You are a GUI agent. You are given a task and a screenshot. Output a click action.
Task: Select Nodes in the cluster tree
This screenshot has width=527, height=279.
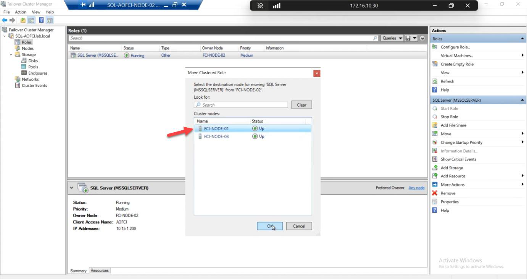click(x=27, y=49)
